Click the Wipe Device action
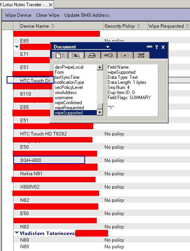The width and height of the screenshot is (190, 251). point(18,15)
